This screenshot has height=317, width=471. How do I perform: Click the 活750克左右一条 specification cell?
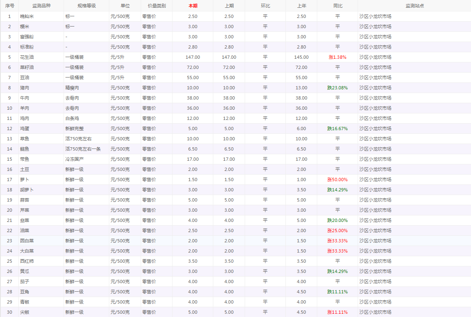(82, 149)
